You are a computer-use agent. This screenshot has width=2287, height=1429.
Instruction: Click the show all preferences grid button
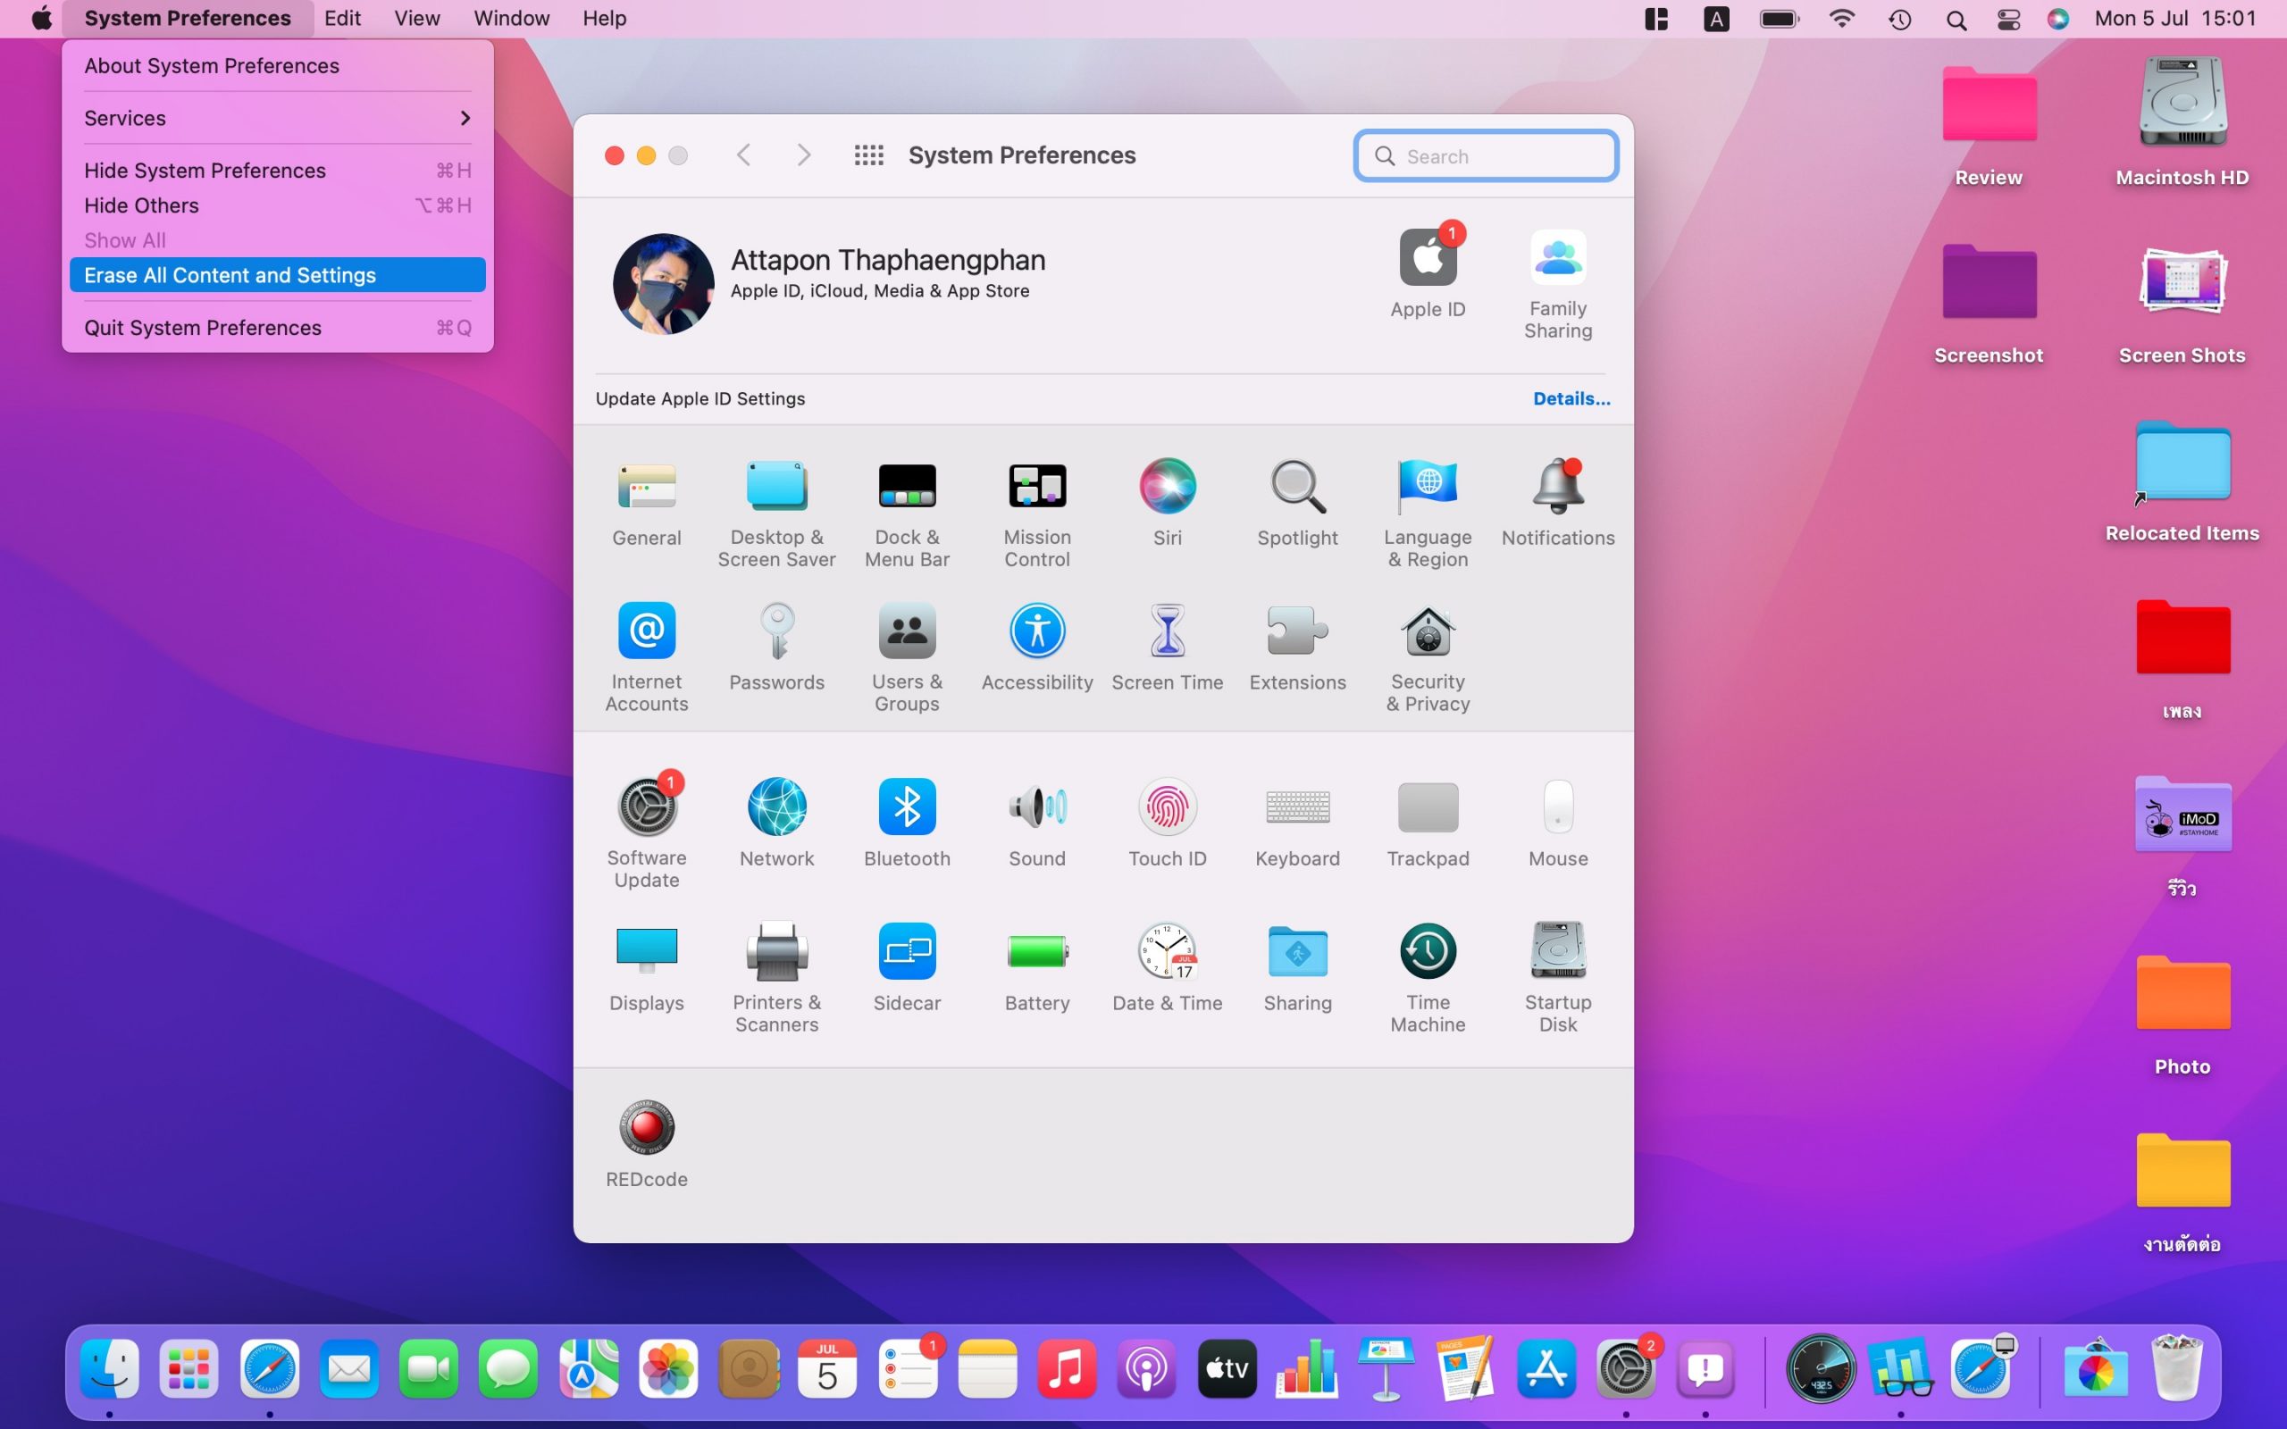[868, 155]
